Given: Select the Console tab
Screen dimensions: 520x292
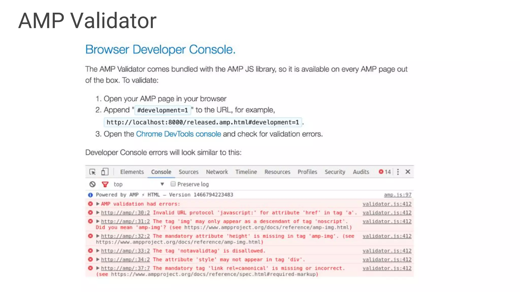Looking at the screenshot, I should (x=161, y=172).
